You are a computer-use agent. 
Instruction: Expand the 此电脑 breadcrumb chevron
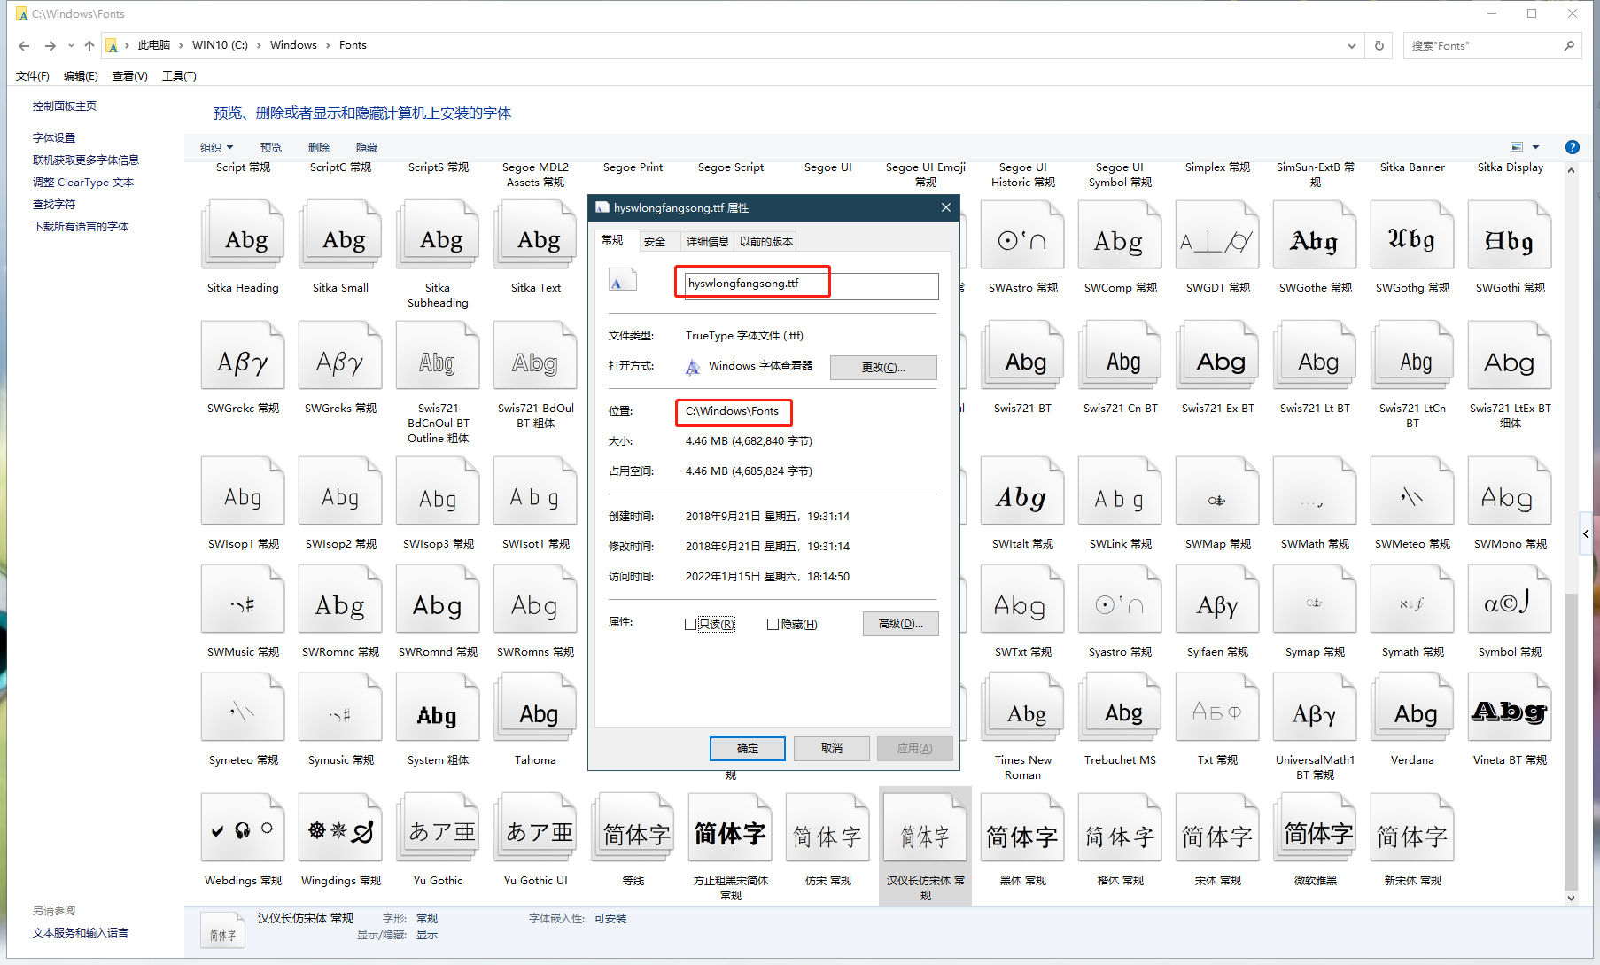[181, 45]
